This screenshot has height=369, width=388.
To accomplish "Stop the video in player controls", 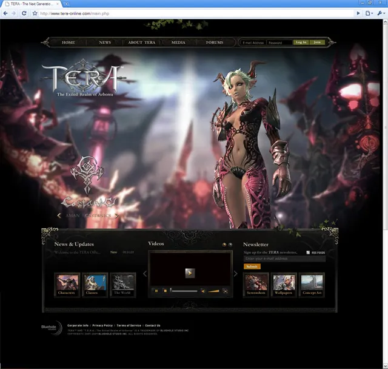I will pyautogui.click(x=165, y=291).
